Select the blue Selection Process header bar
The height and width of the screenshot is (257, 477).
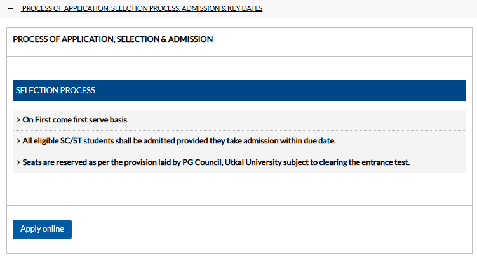[x=239, y=91]
